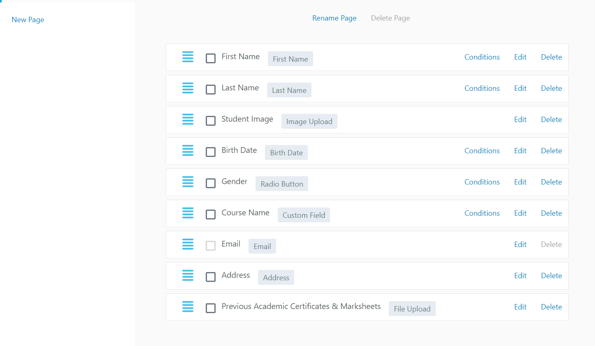The height and width of the screenshot is (346, 595).
Task: Edit the Student Image field
Action: 520,120
